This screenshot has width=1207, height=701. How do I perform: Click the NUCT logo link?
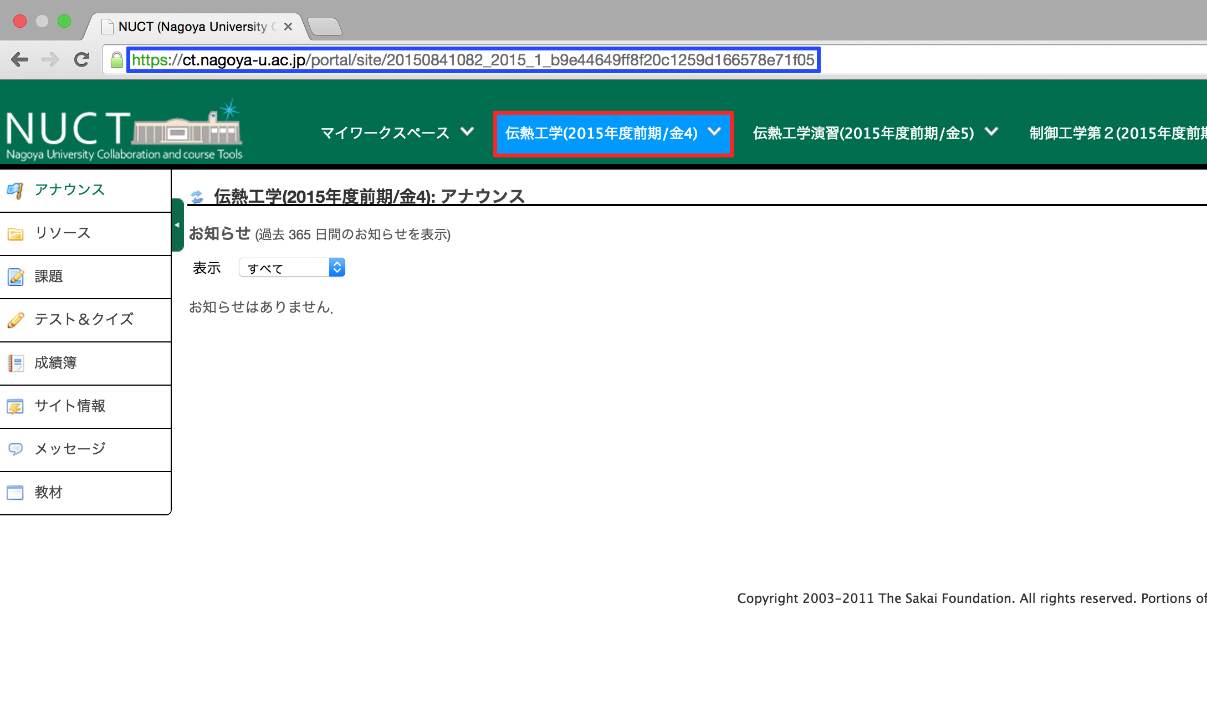pyautogui.click(x=124, y=131)
